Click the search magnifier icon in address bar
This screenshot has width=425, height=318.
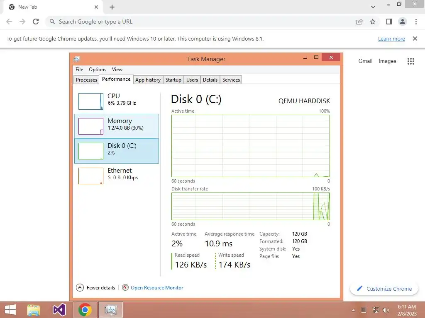click(x=52, y=22)
